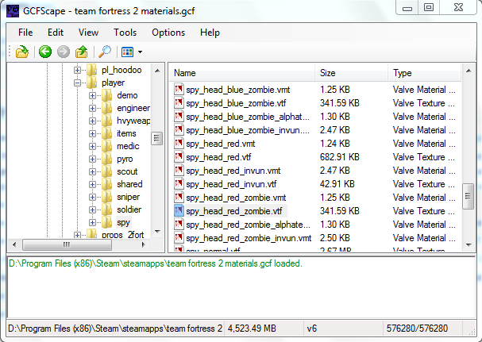Select the pyro folder in tree
This screenshot has width=482, height=342.
125,159
